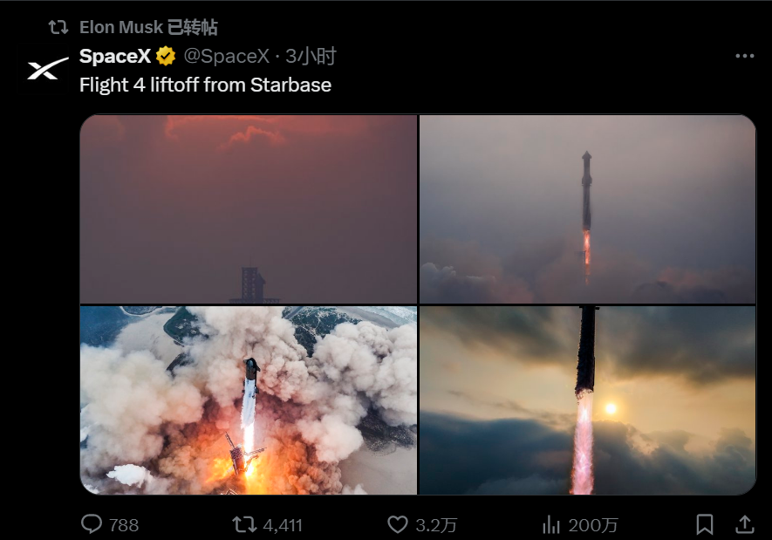Screen dimensions: 772x540
Task: Click the reply speech bubble icon
Action: pyautogui.click(x=92, y=523)
